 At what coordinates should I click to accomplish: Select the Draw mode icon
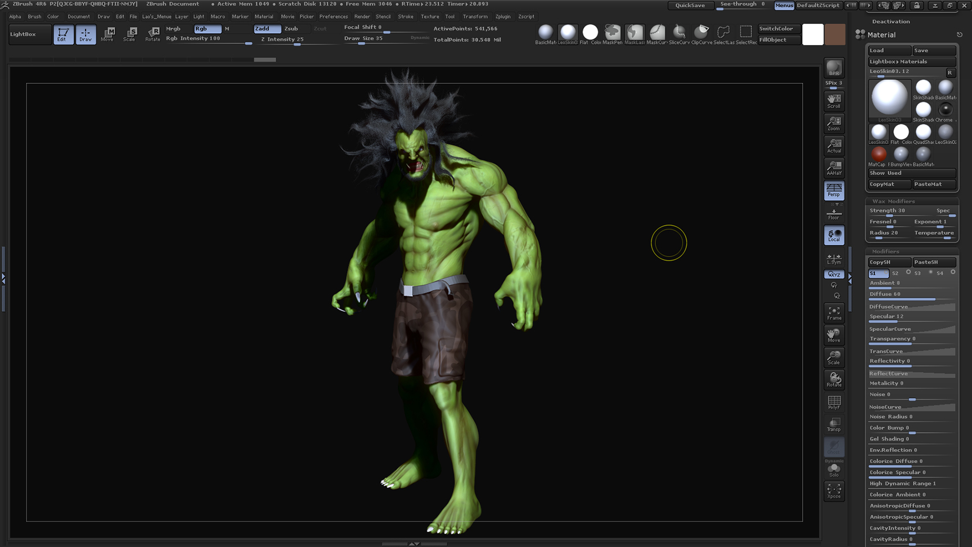point(85,34)
